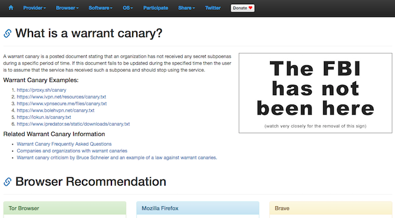This screenshot has width=395, height=218.
Task: Open the ivpn.net canary.txt link
Action: coord(61,97)
